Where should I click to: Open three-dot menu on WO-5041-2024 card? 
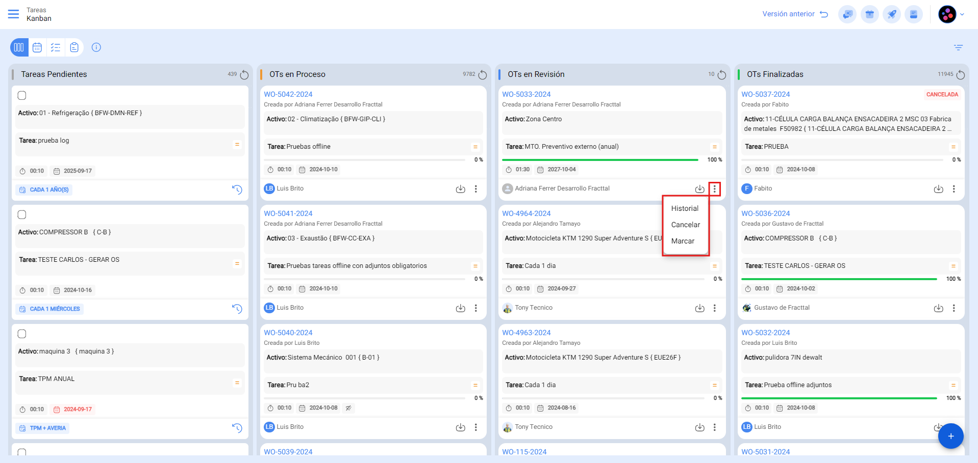click(475, 308)
